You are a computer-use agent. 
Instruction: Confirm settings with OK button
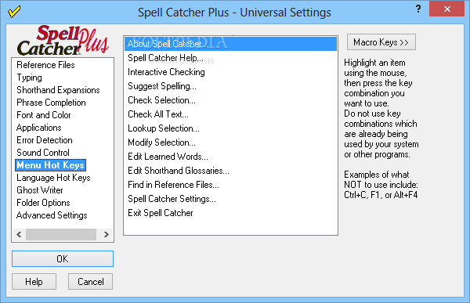coord(63,258)
